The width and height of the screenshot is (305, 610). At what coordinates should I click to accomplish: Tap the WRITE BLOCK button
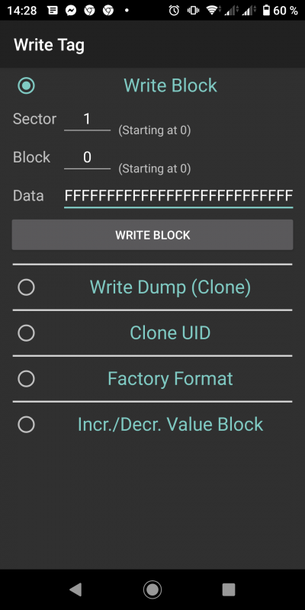tap(152, 235)
